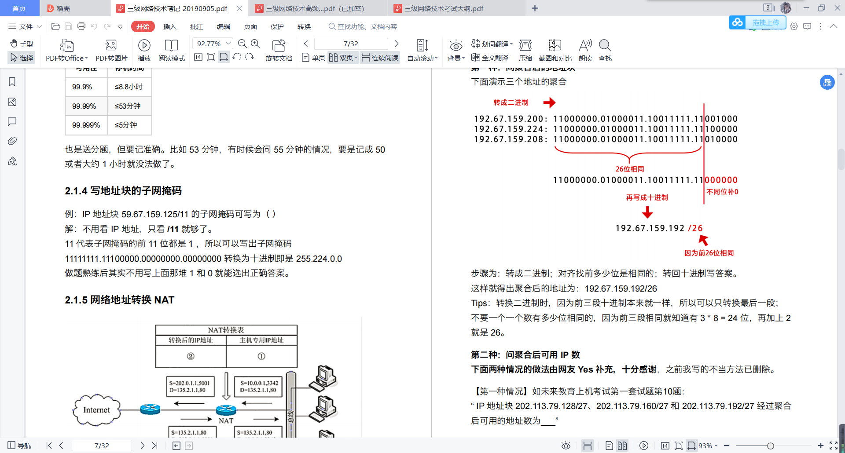Open Compress (压缩) tool
The height and width of the screenshot is (453, 845).
(525, 51)
